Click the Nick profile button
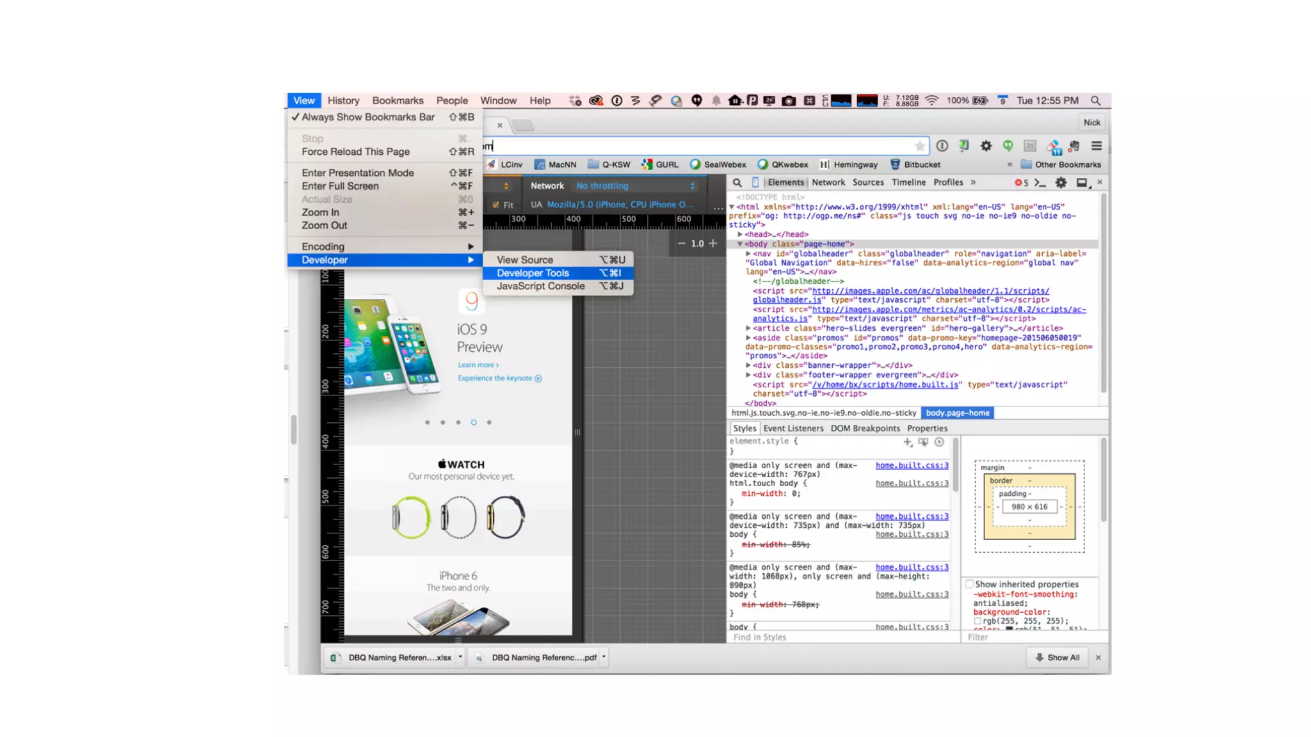The height and width of the screenshot is (737, 1311). click(x=1091, y=122)
